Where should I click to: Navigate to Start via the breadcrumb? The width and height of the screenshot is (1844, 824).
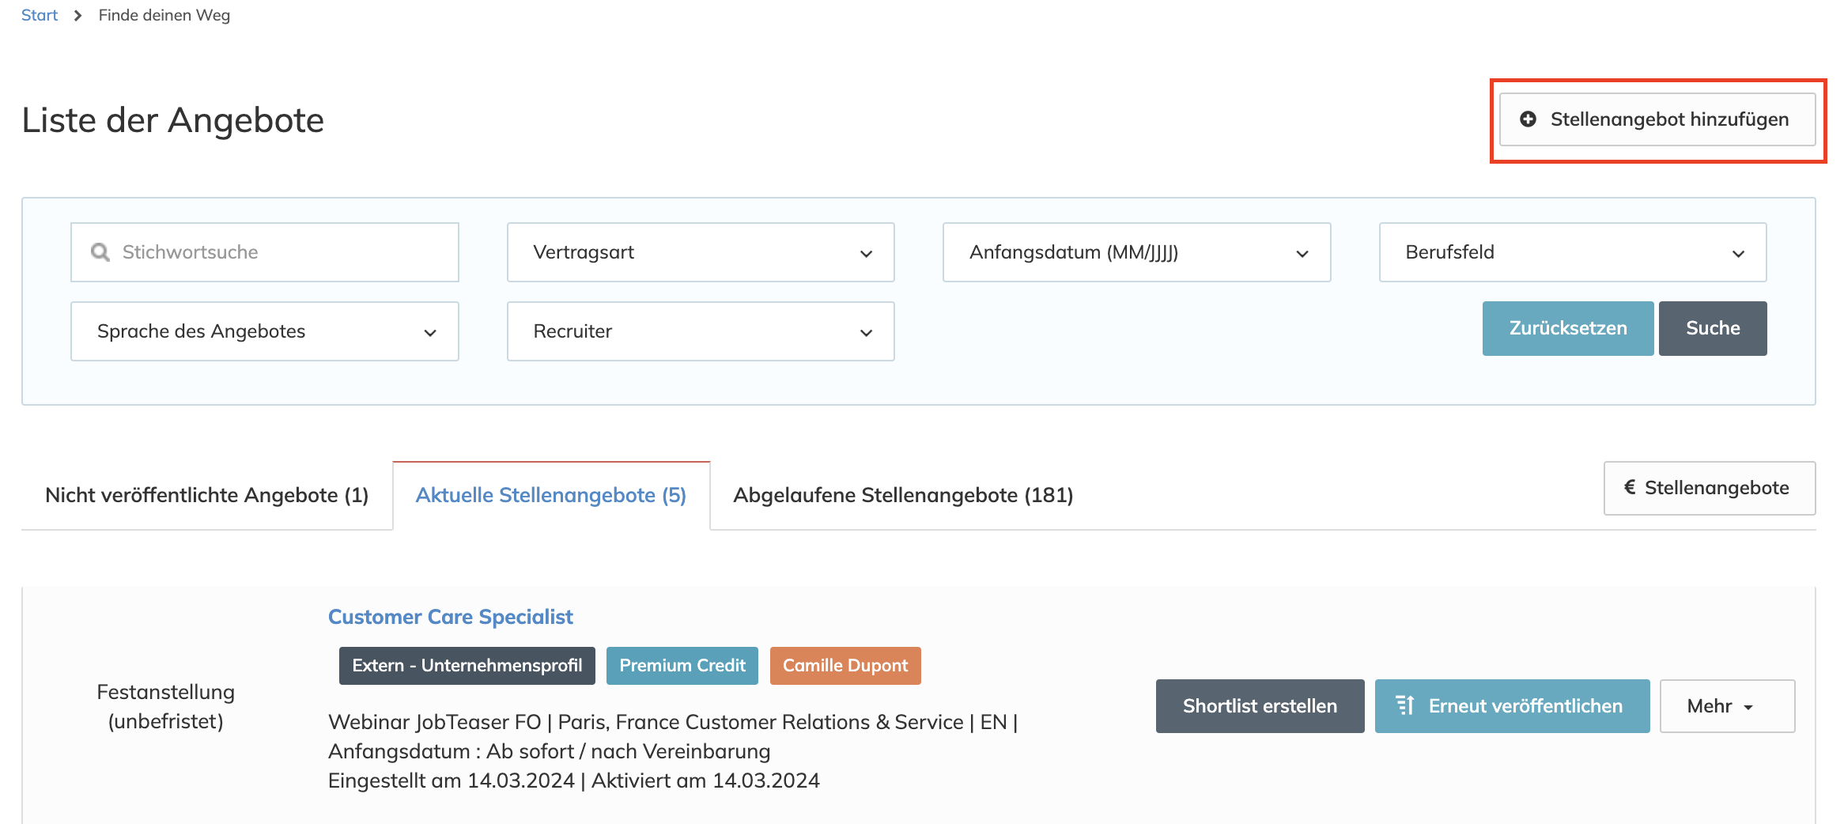[38, 14]
